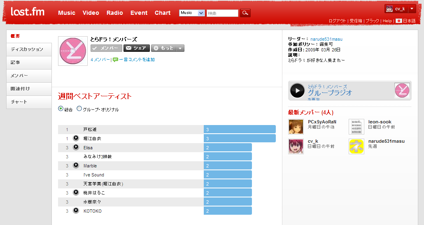Open the Chart menu

(x=163, y=13)
